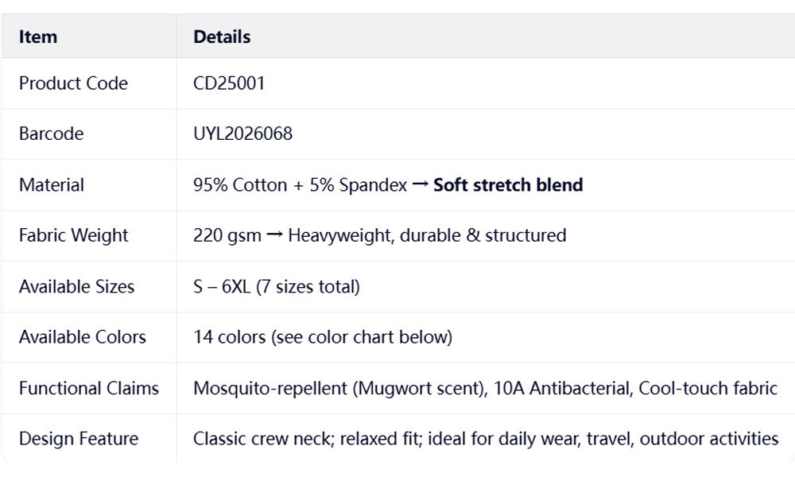Image resolution: width=795 pixels, height=477 pixels.
Task: Select the "Design Feature" row label
Action: (79, 439)
